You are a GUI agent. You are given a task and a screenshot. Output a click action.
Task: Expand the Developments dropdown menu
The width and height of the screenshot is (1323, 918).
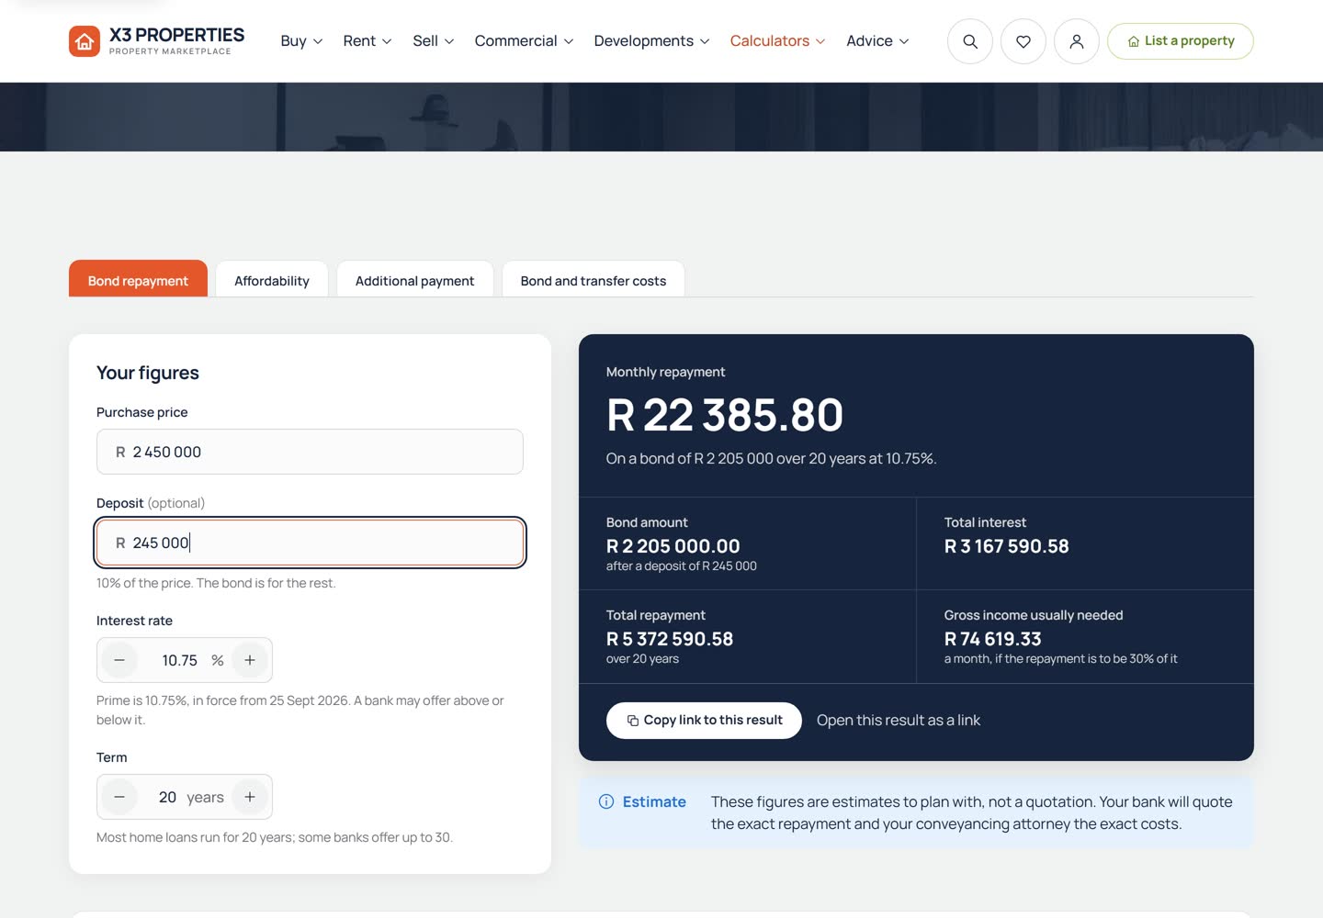[652, 41]
